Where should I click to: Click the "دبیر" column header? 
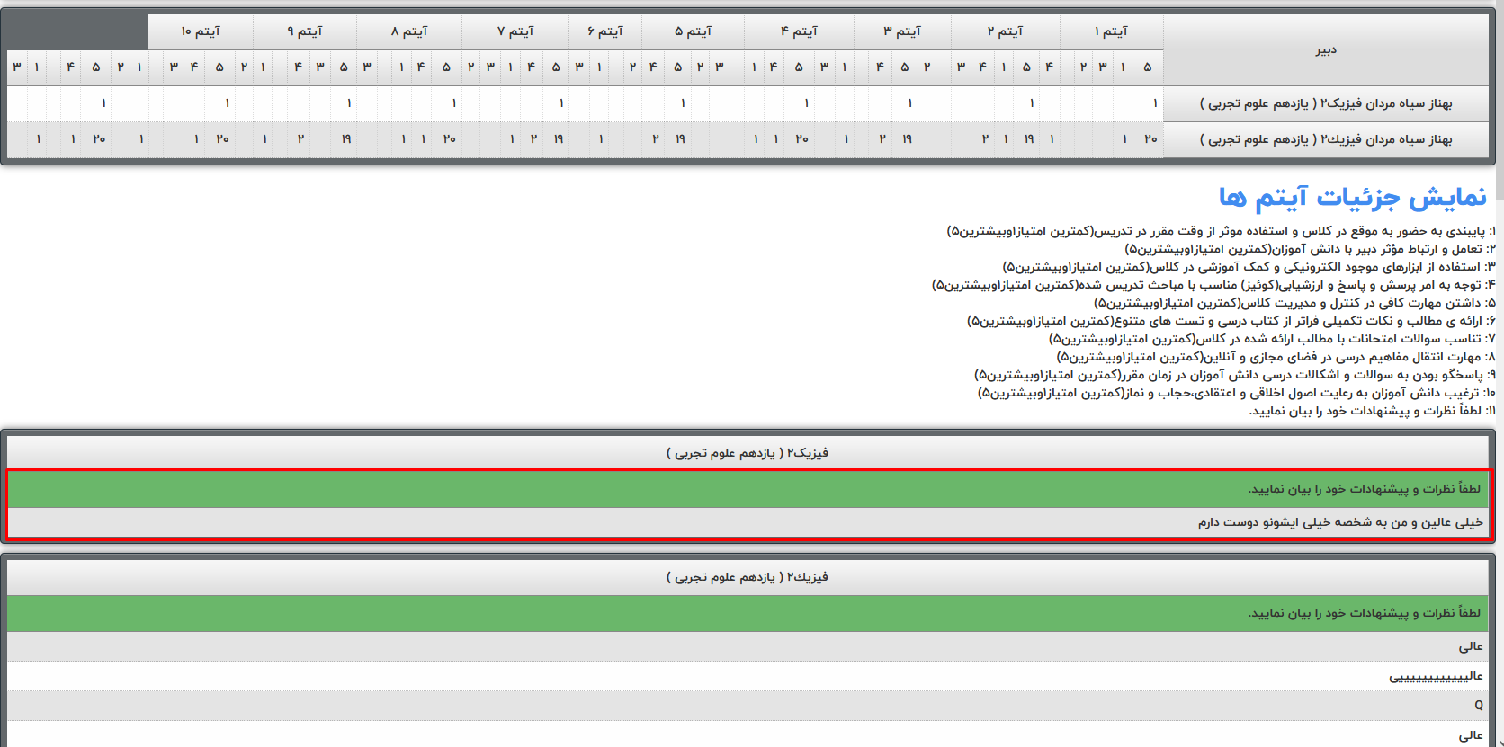point(1325,50)
